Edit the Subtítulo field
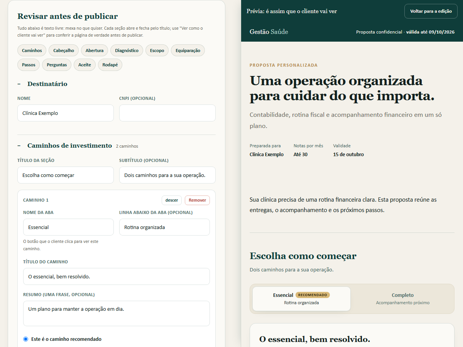 point(167,175)
